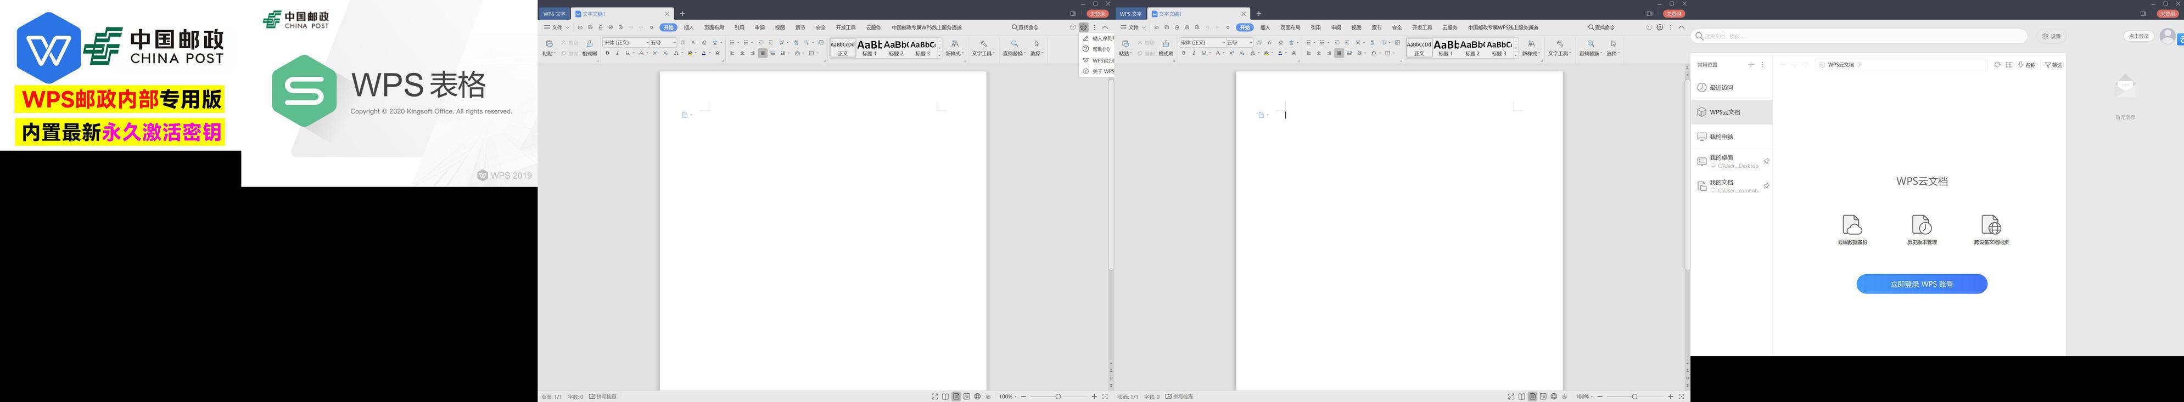Image resolution: width=2184 pixels, height=402 pixels.
Task: Choose 输入序列号 from the open settings menu
Action: click(1098, 38)
